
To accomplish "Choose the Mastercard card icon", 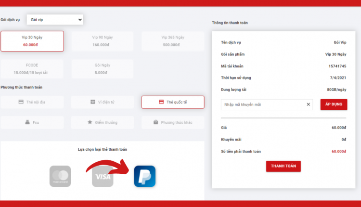I will coord(60,176).
